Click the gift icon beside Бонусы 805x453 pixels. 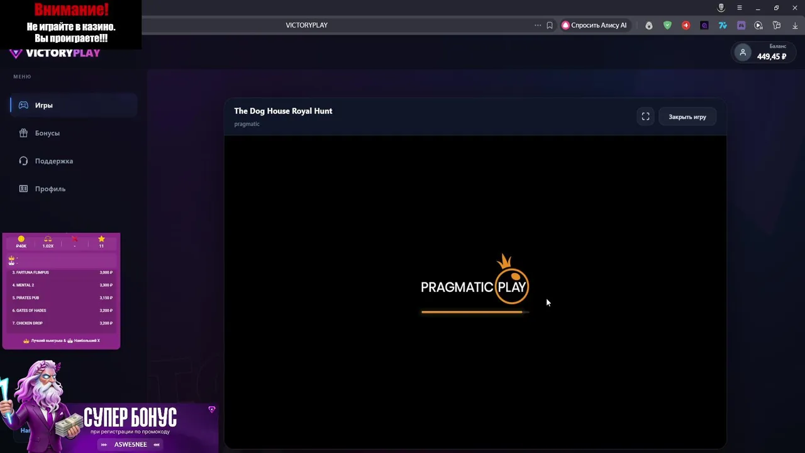(x=23, y=133)
